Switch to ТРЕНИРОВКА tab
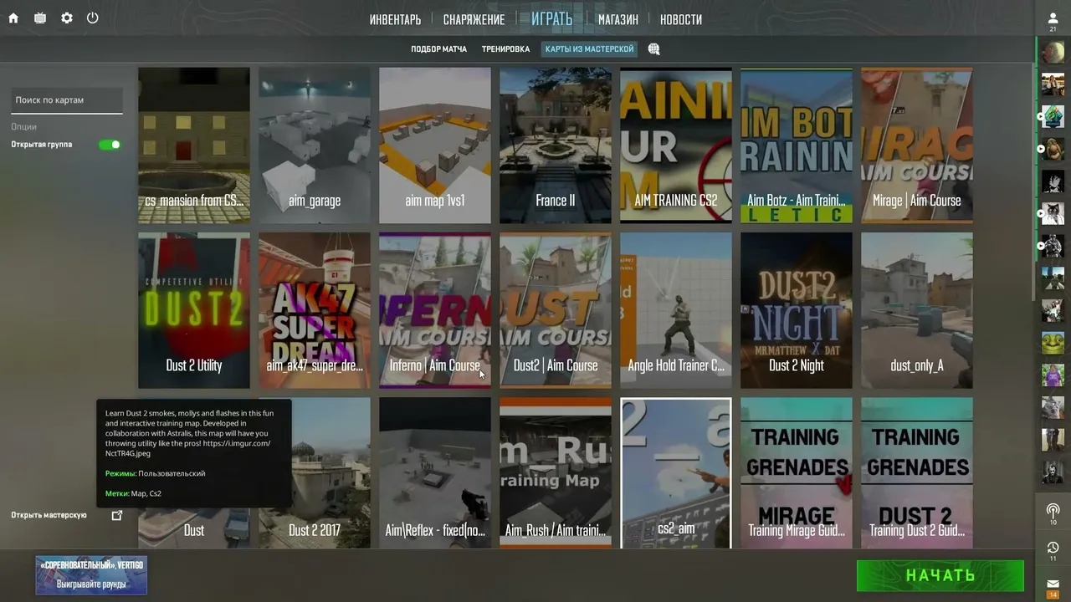The image size is (1071, 602). (505, 49)
